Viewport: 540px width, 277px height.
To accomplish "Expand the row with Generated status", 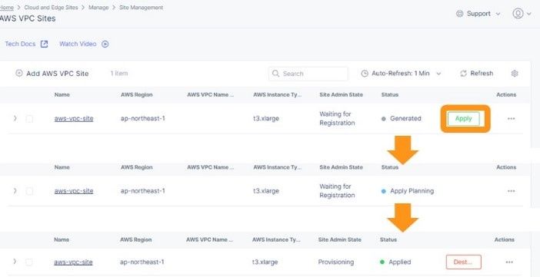I will [x=15, y=118].
